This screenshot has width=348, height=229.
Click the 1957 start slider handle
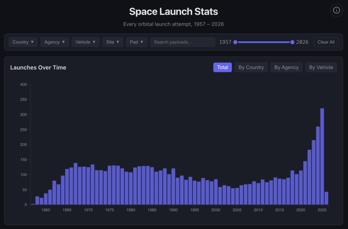coord(235,42)
